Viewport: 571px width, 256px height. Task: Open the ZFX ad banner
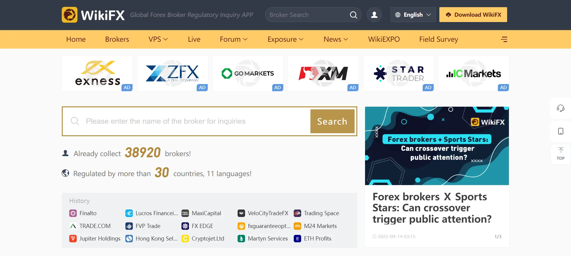(x=173, y=73)
